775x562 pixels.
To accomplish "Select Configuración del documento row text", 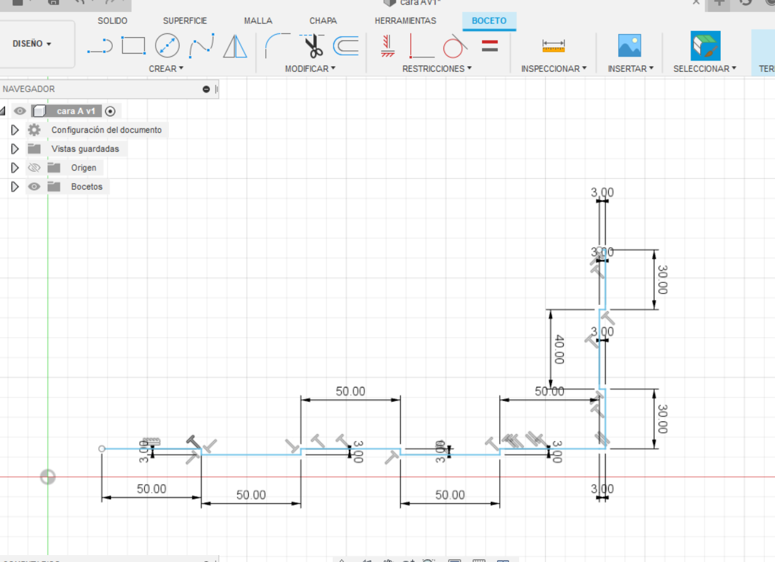I will [106, 130].
